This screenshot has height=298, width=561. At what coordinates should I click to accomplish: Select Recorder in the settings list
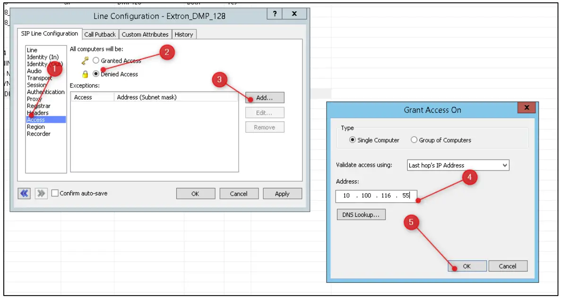[39, 134]
